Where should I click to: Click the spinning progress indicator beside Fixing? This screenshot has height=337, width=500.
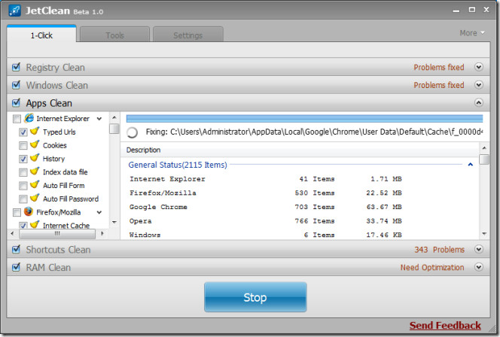[x=132, y=132]
